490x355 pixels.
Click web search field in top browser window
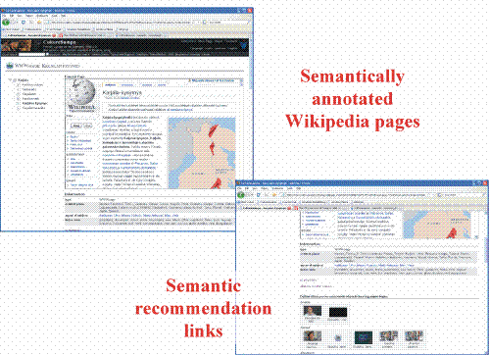(227, 23)
